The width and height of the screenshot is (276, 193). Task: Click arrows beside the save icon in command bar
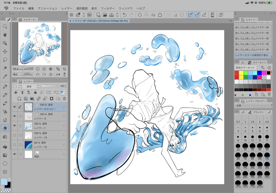117,15
